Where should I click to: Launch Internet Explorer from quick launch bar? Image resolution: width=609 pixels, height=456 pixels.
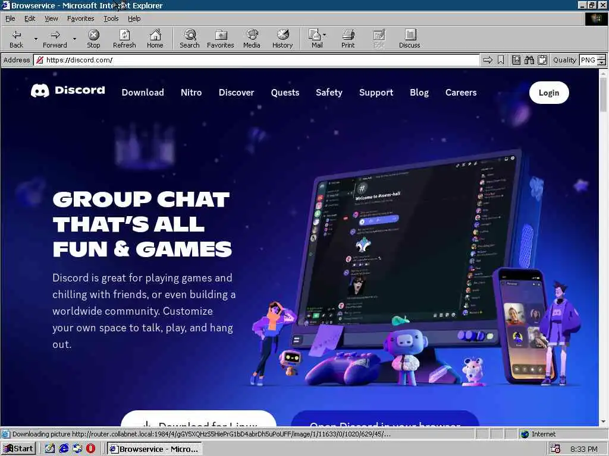(64, 449)
